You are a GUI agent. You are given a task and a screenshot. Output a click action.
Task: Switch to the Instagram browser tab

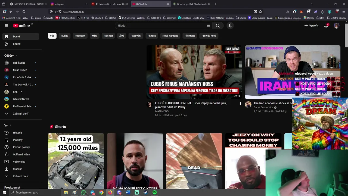tap(69, 4)
